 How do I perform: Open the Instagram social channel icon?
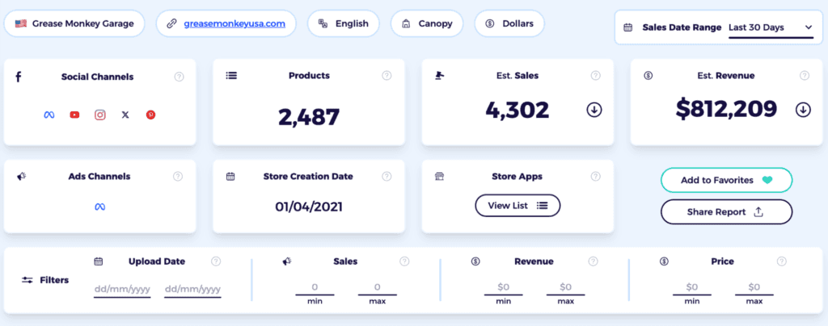pos(99,115)
